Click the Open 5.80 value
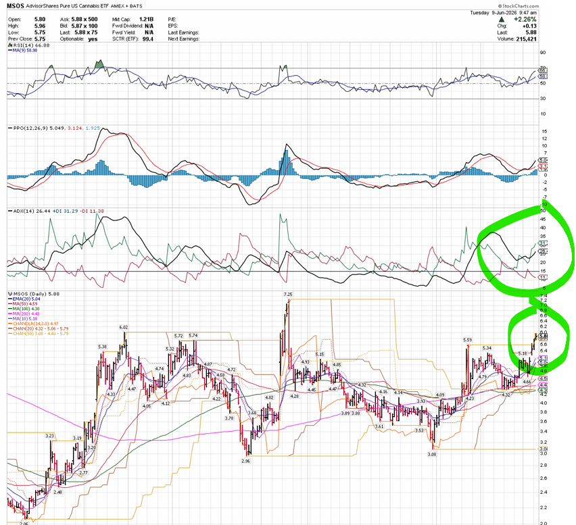The image size is (576, 525). 40,20
